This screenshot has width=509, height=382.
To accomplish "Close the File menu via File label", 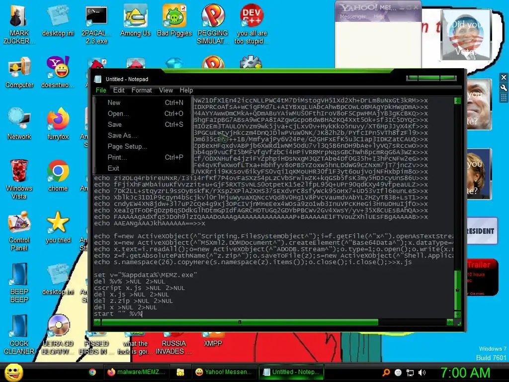I will click(101, 91).
